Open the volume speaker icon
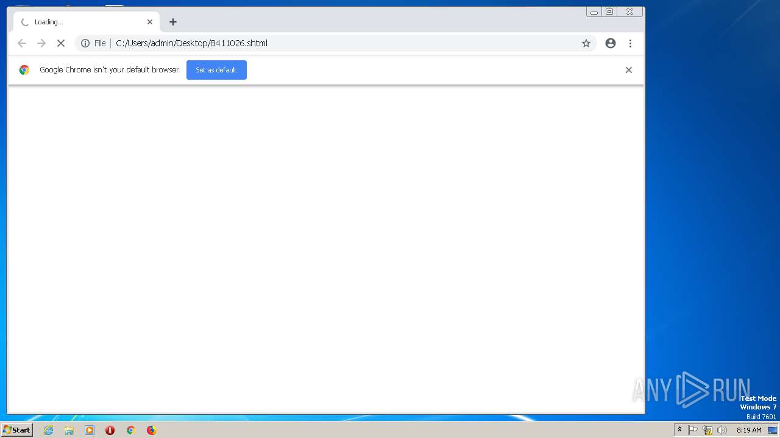The width and height of the screenshot is (780, 438). tap(722, 430)
